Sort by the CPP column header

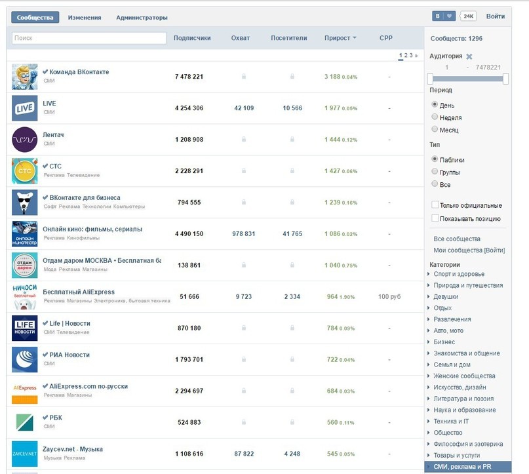pos(386,38)
